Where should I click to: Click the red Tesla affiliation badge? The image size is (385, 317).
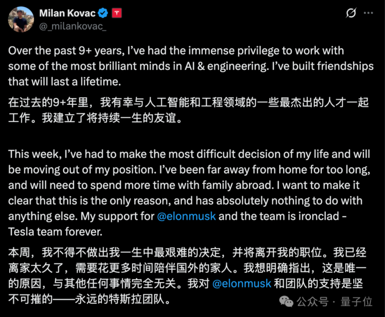pyautogui.click(x=117, y=13)
